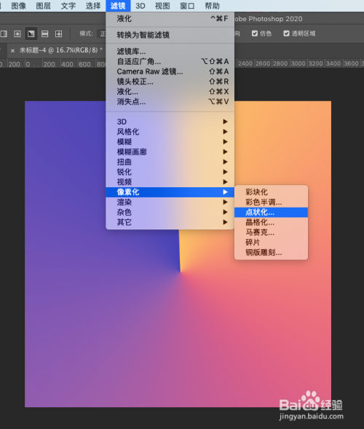Select the reflected gradient type icon
Screen dimensions: 364x429
(x=44, y=34)
